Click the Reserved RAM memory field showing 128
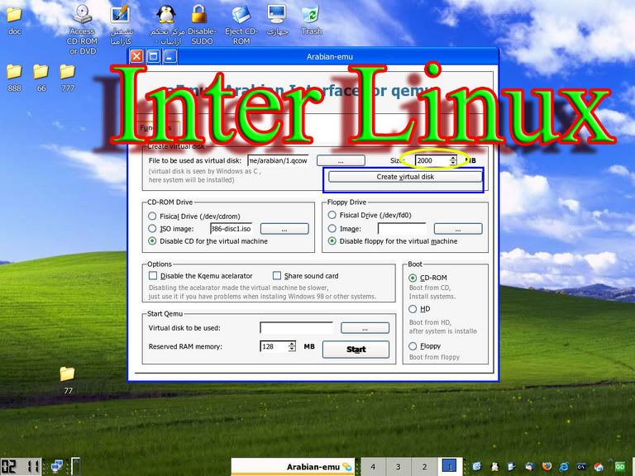Screen dimensions: 635x476 pyautogui.click(x=274, y=346)
